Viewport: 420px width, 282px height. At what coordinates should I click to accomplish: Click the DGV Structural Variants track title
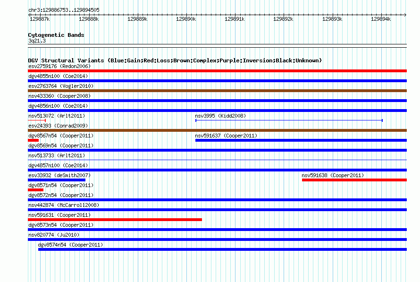click(175, 60)
